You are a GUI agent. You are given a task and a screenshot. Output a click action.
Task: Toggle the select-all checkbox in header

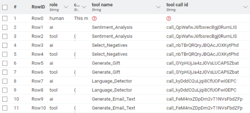point(5,7)
